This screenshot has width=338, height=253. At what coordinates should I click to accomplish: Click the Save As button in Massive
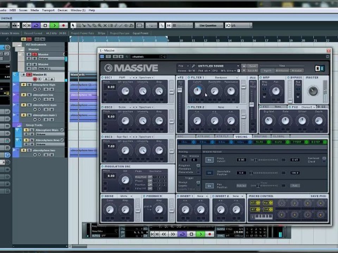pyautogui.click(x=252, y=71)
